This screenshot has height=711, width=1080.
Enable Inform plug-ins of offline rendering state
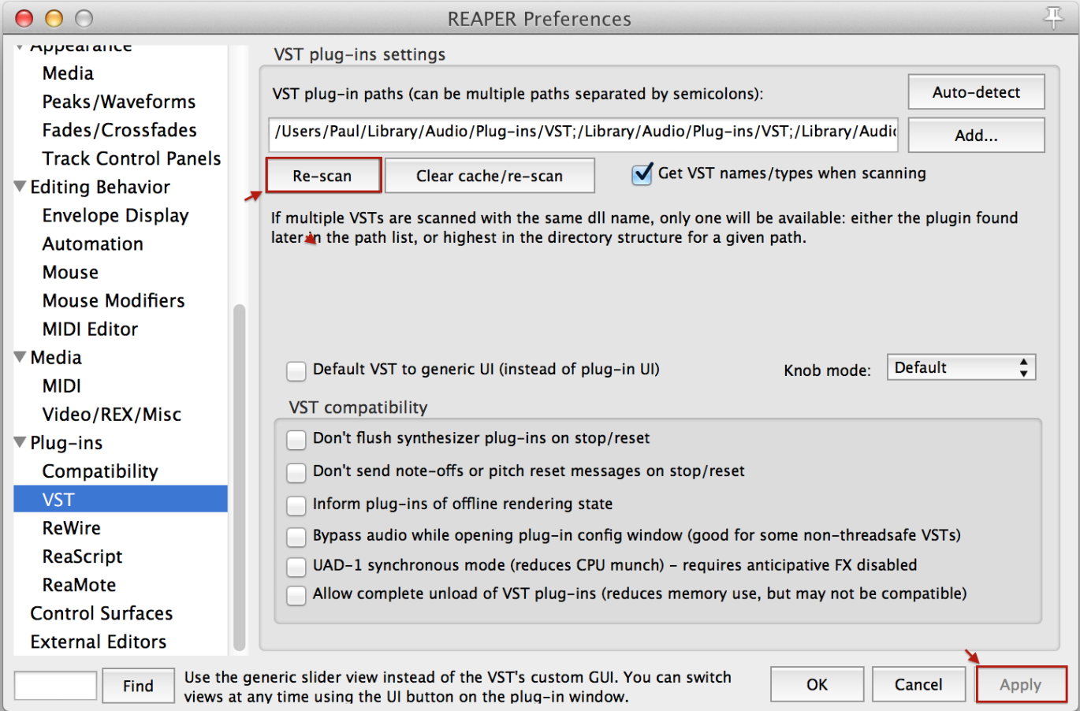click(x=296, y=504)
